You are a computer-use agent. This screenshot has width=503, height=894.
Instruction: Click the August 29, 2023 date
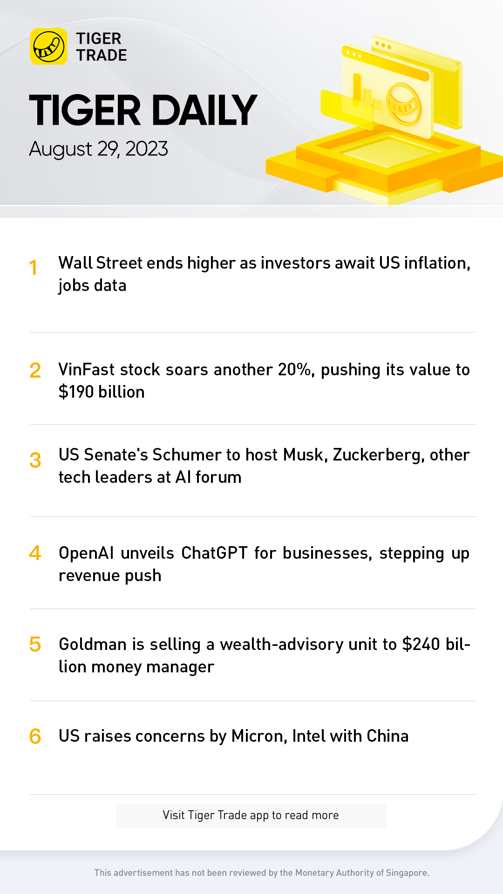click(98, 149)
